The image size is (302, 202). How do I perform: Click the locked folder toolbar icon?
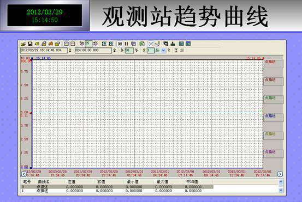tap(57, 44)
